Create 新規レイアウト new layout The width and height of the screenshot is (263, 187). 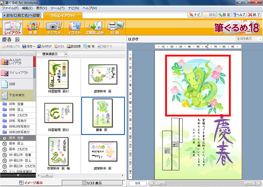pyautogui.click(x=11, y=46)
